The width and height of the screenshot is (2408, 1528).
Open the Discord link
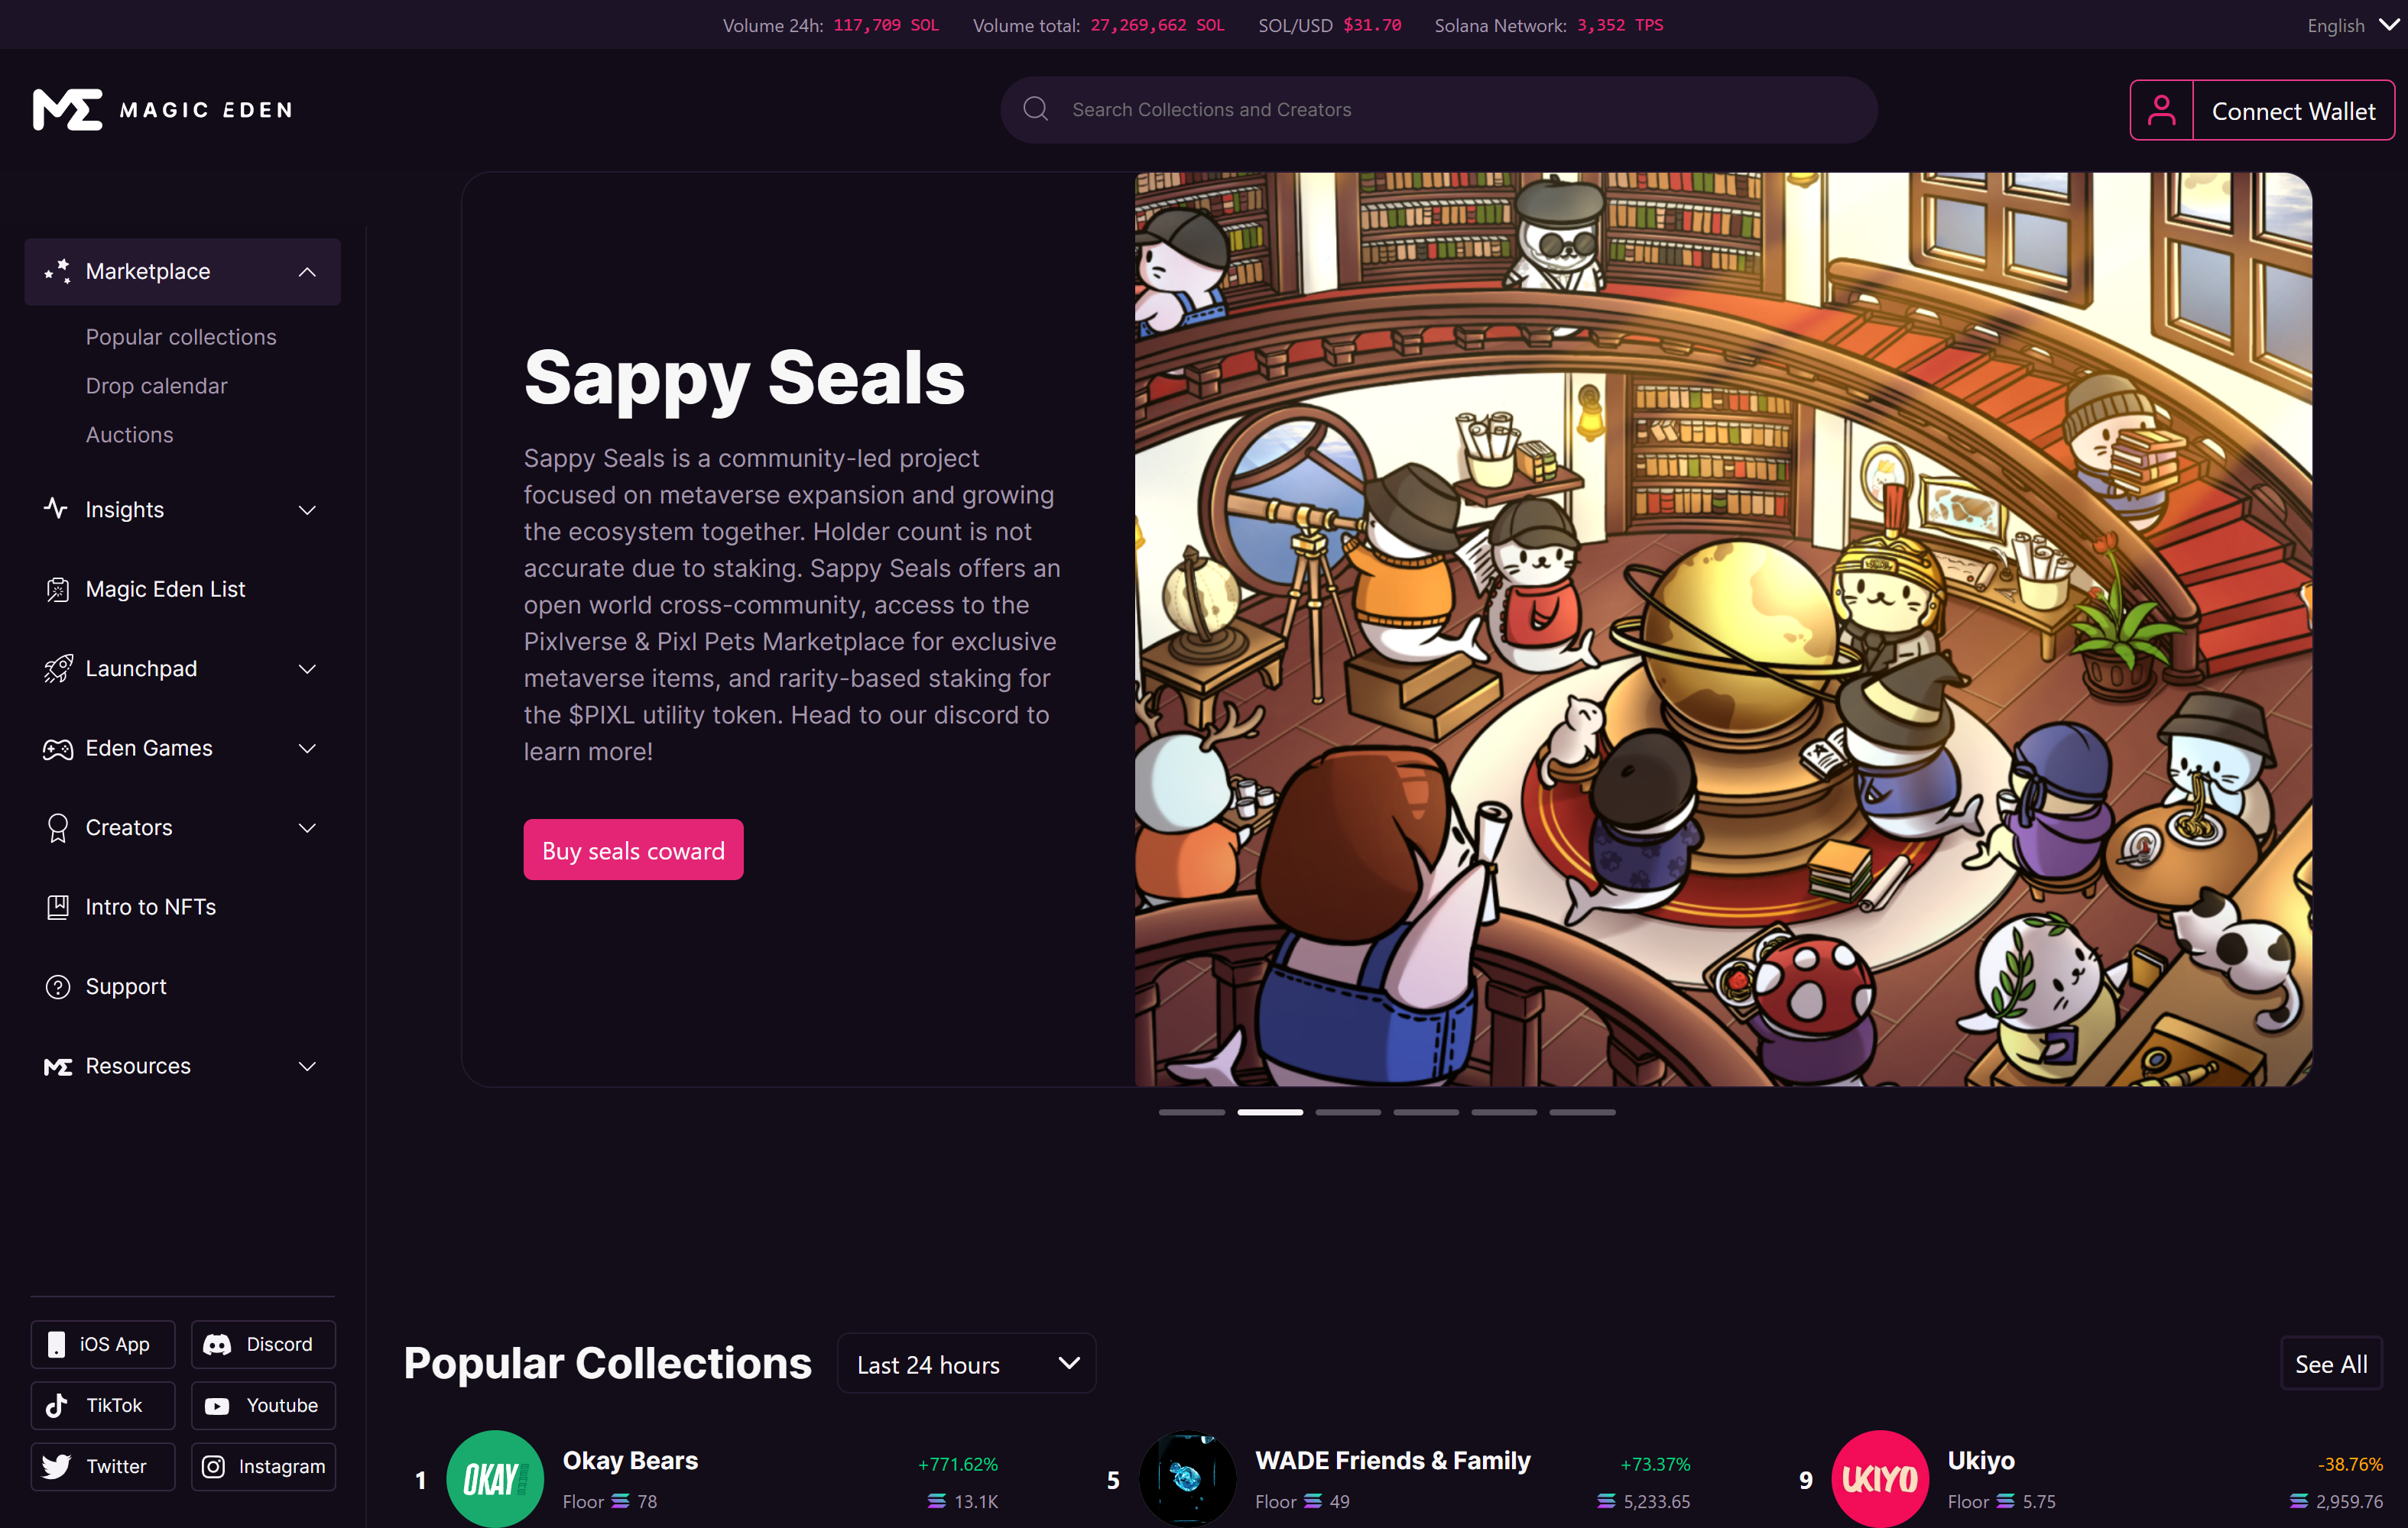click(x=263, y=1344)
